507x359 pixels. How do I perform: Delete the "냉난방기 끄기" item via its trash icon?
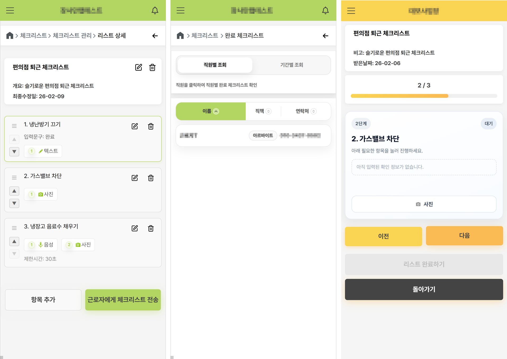pos(151,126)
